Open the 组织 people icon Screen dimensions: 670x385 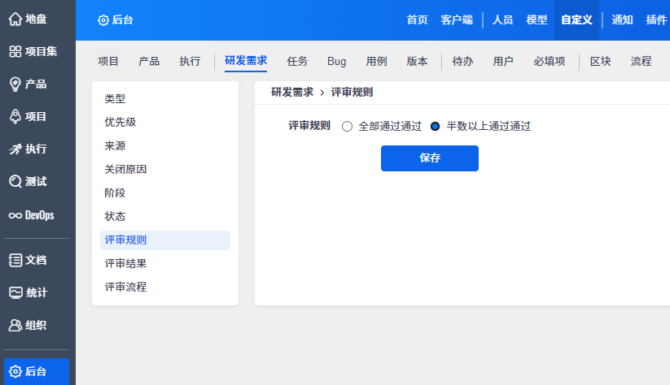(15, 325)
